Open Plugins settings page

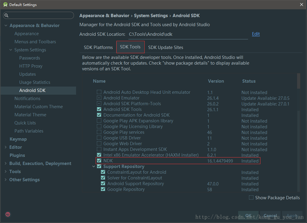coord(17,155)
